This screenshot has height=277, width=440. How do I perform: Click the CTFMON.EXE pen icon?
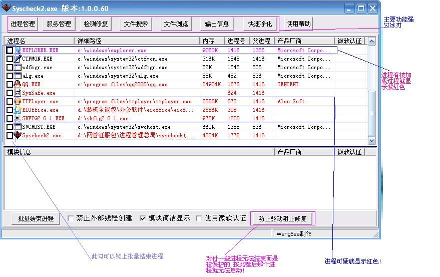coord(18,59)
